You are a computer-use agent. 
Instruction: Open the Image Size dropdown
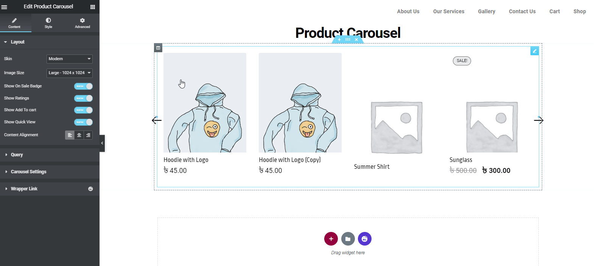click(x=70, y=73)
